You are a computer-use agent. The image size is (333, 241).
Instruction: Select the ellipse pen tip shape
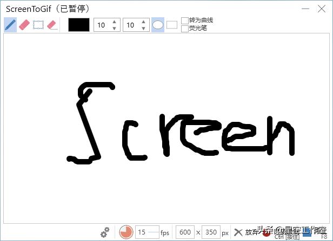point(158,25)
